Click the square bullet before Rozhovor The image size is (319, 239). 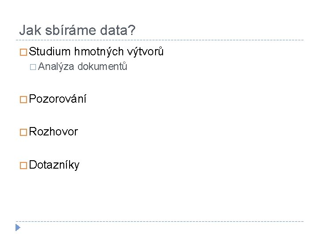pyautogui.click(x=23, y=132)
